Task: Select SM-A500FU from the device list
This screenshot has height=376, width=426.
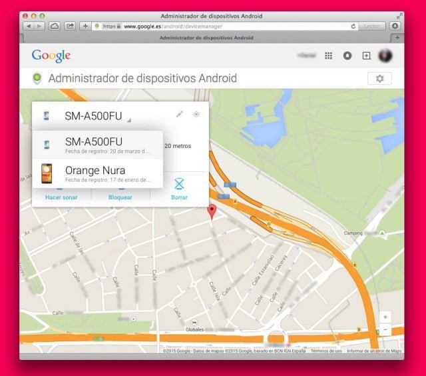Action: pos(98,145)
